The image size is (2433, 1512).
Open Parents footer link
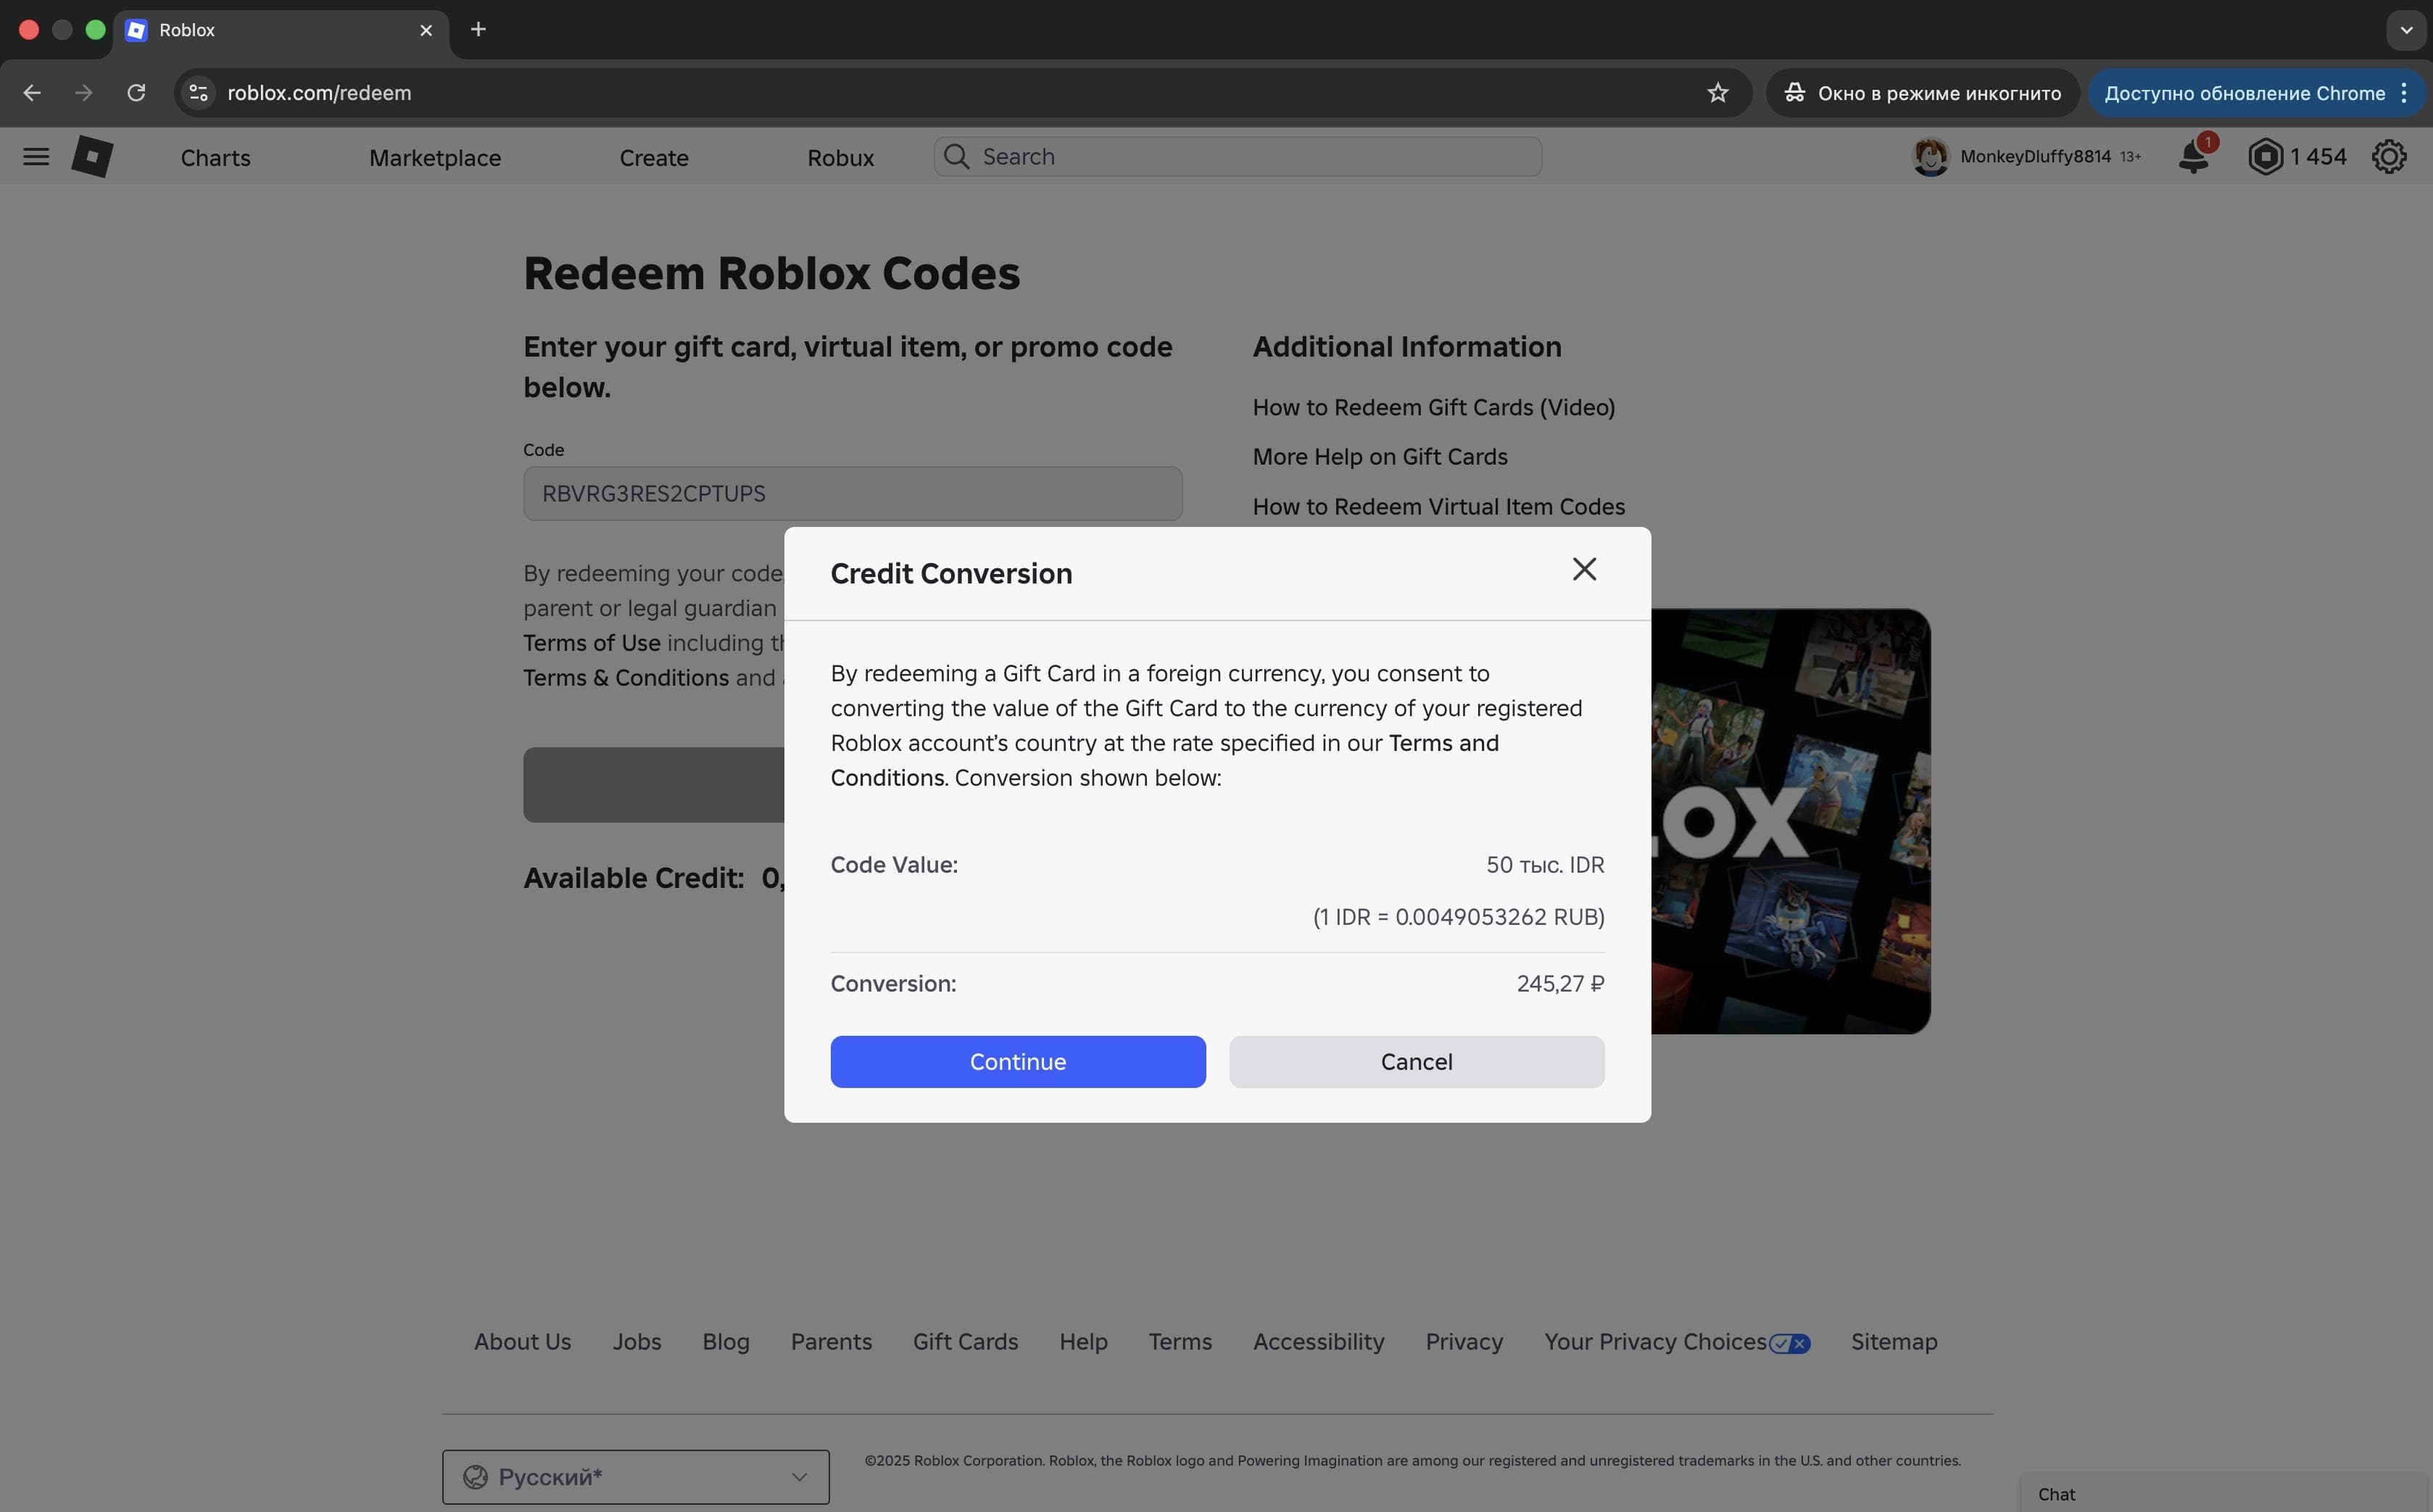[x=832, y=1342]
